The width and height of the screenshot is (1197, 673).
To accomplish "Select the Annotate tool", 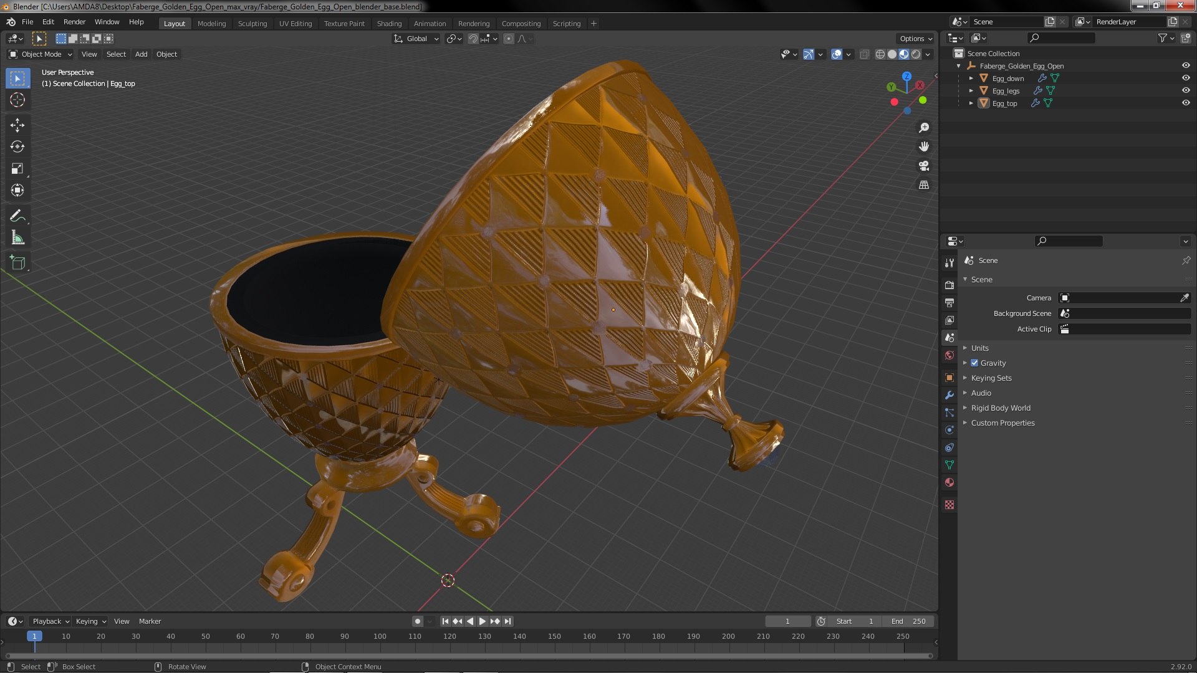I will [17, 216].
